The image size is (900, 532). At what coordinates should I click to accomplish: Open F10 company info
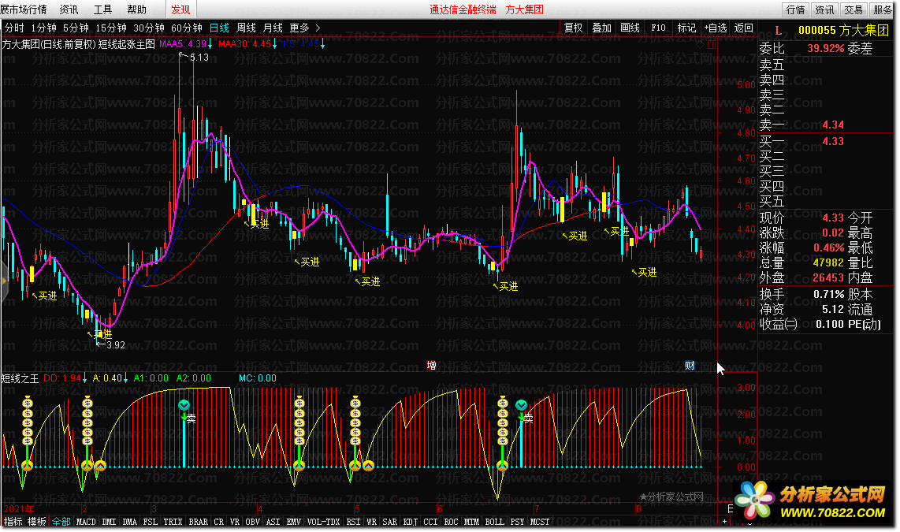(x=658, y=28)
